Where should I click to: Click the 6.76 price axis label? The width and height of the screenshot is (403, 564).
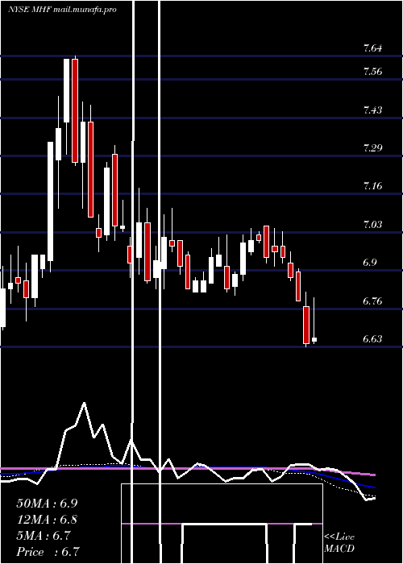(372, 301)
